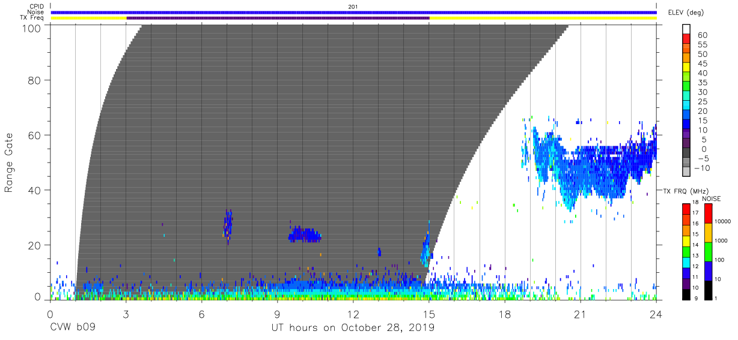Click the x-axis tick label '6'

pyautogui.click(x=202, y=314)
